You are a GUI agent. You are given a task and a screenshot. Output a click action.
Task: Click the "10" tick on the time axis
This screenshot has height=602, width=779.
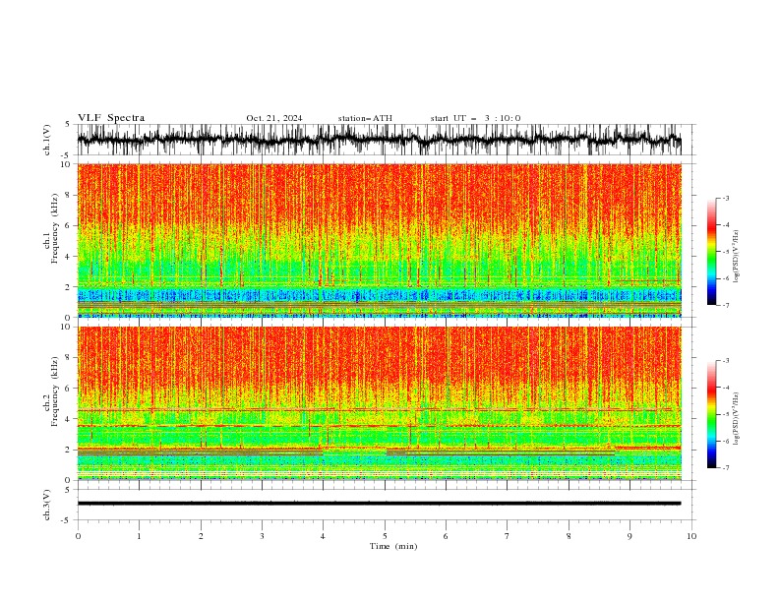(x=691, y=536)
